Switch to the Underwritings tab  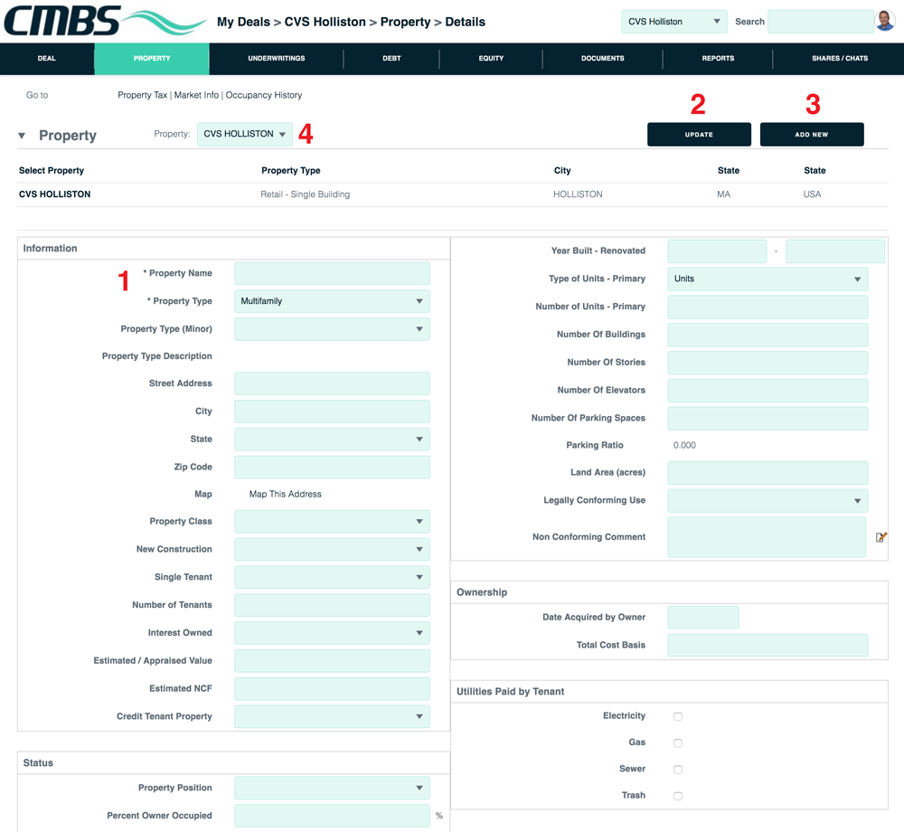pos(277,58)
